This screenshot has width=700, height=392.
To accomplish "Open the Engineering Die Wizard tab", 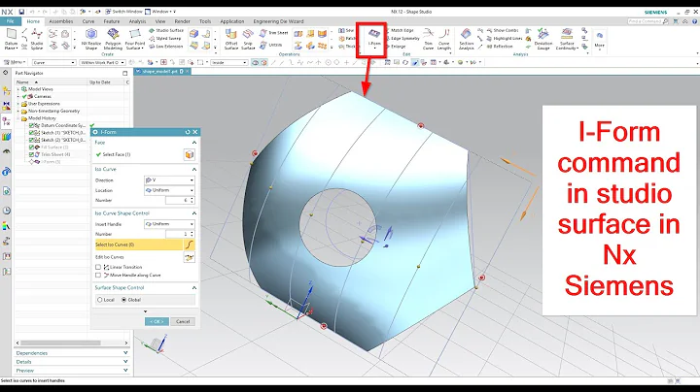I will [278, 21].
